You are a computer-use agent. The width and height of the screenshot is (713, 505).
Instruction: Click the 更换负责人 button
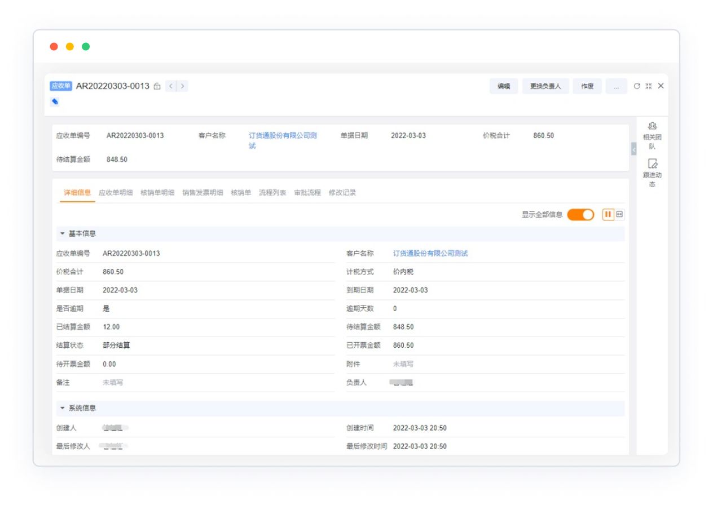pyautogui.click(x=545, y=86)
